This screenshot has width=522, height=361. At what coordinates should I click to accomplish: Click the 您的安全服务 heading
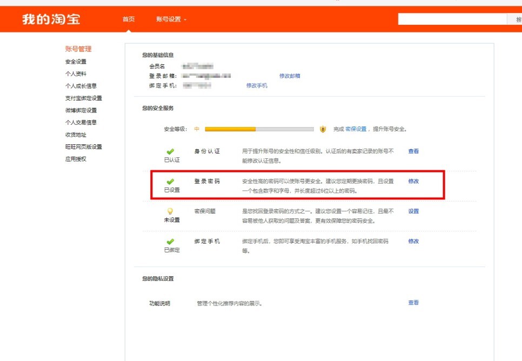pyautogui.click(x=158, y=108)
